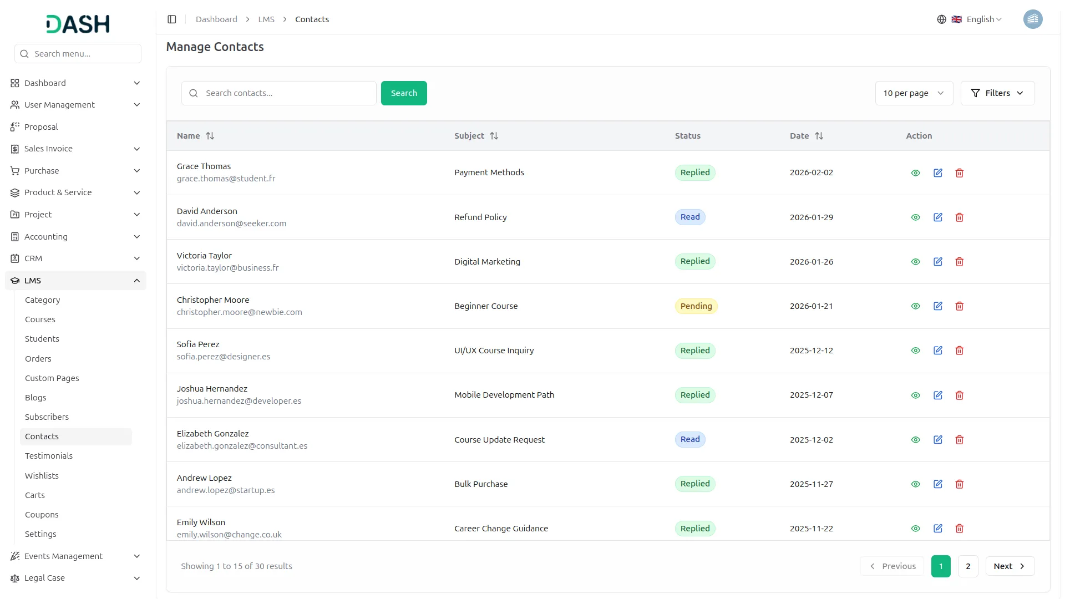Open English language selector

coord(979,19)
